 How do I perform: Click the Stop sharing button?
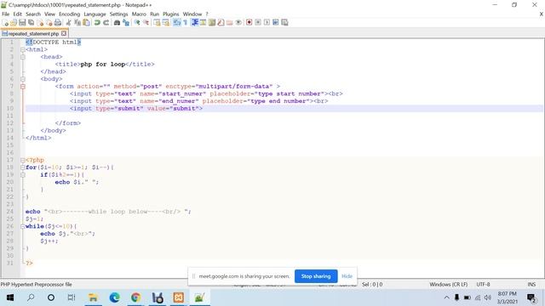tap(316, 276)
